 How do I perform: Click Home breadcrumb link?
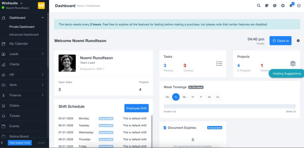point(81,6)
